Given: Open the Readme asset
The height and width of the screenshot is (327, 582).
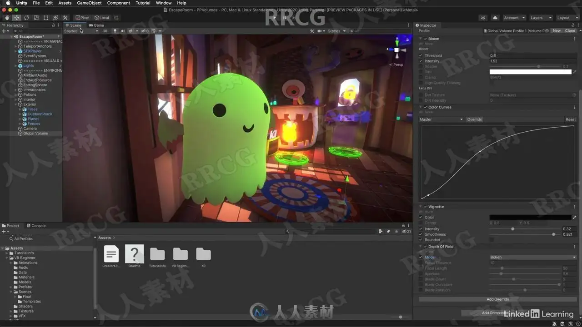Looking at the screenshot, I should (134, 256).
